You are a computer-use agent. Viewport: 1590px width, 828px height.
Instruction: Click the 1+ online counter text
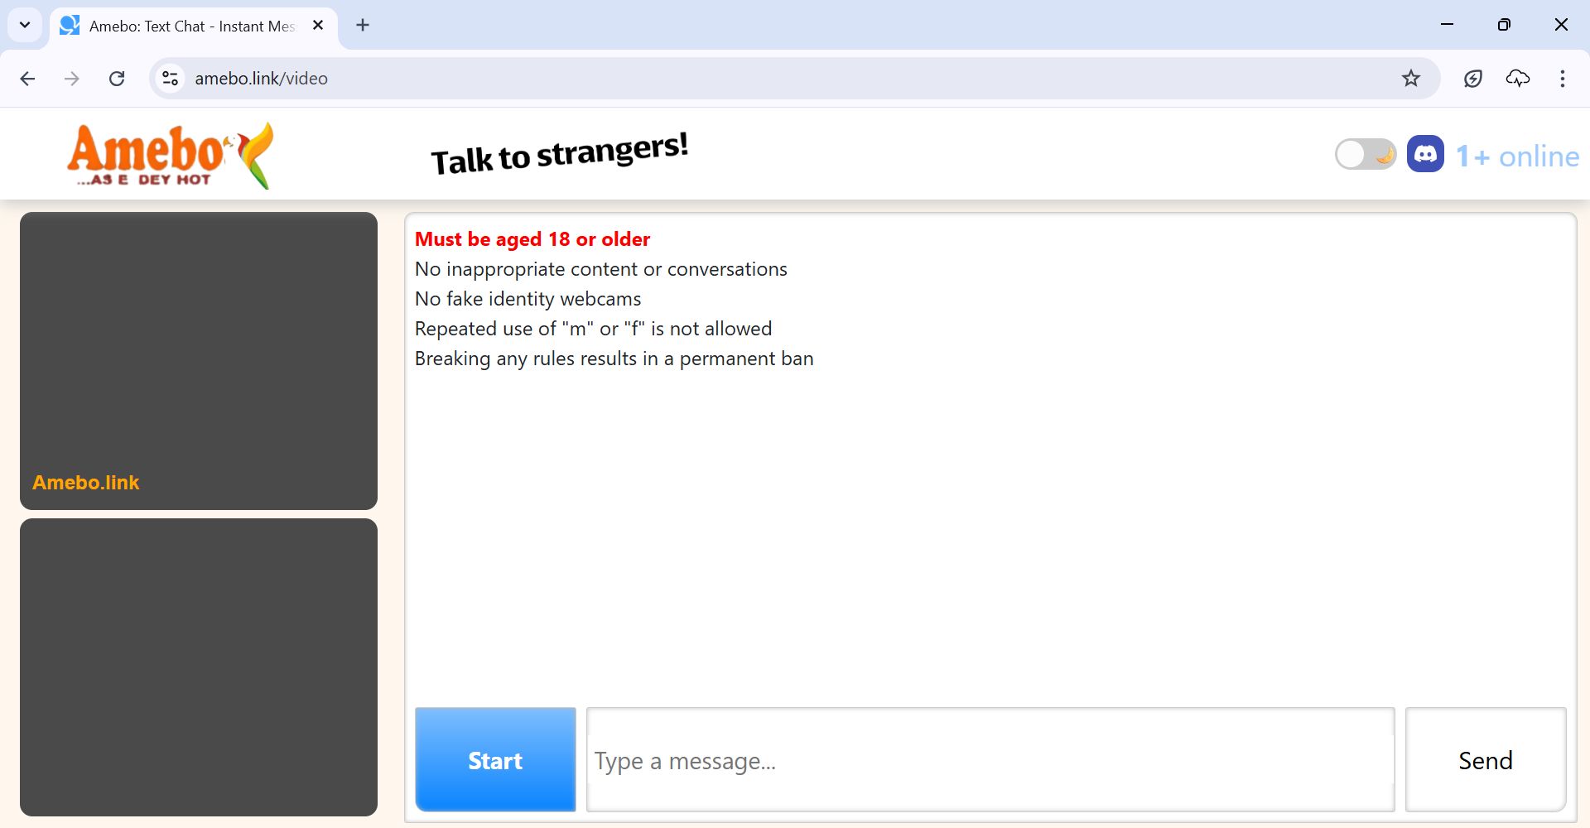[x=1517, y=156]
